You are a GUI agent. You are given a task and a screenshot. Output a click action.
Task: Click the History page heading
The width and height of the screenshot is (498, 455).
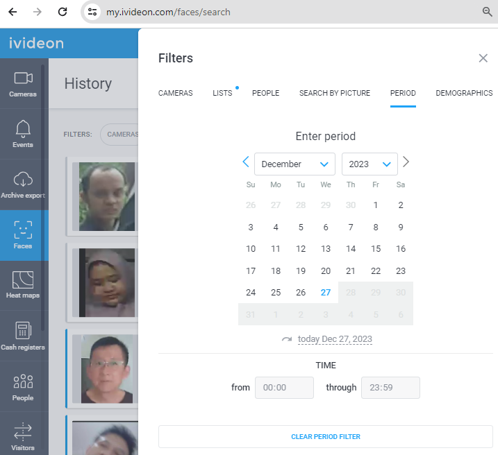click(x=88, y=84)
